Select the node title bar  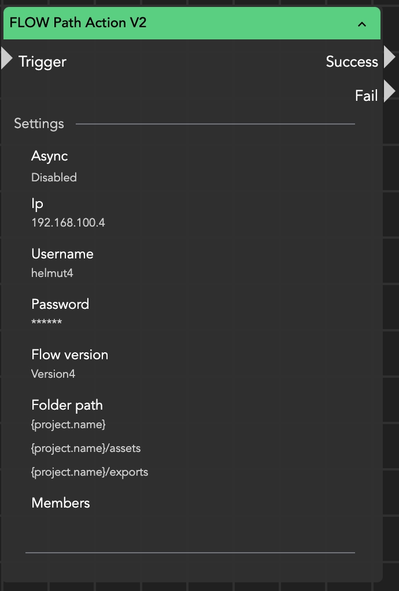tap(173, 23)
